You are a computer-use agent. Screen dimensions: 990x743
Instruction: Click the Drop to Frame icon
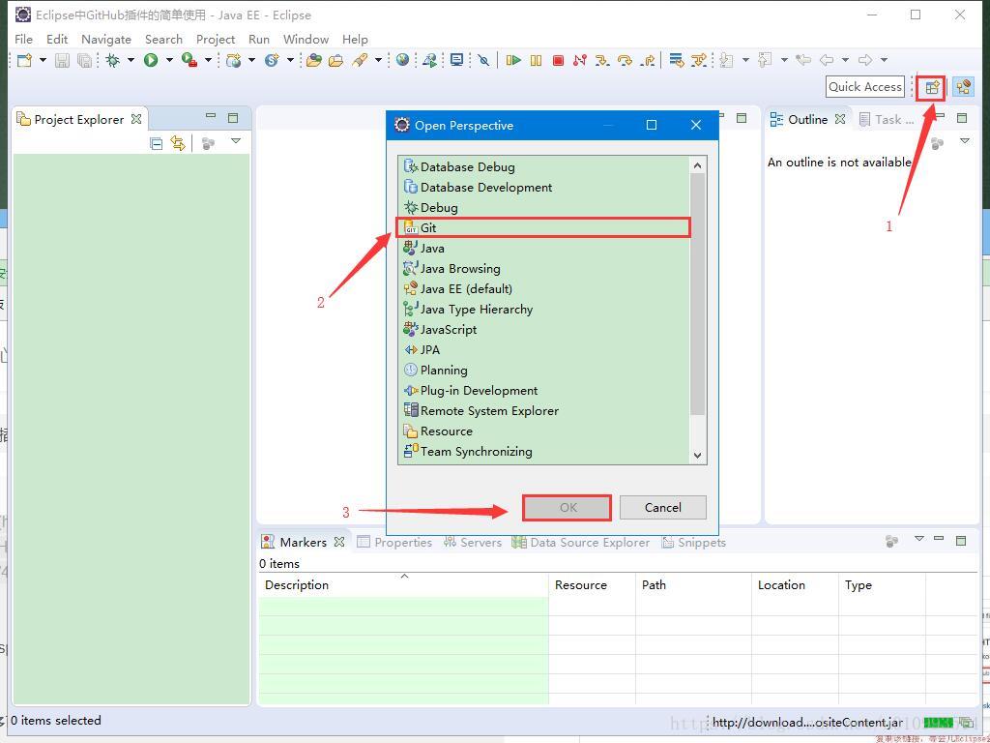(x=676, y=60)
